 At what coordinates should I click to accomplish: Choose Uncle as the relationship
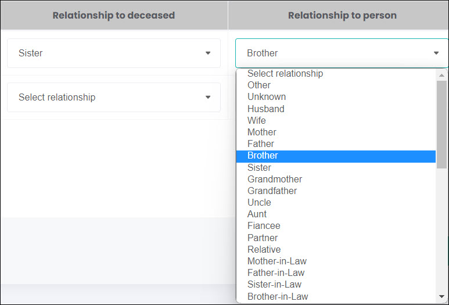click(336, 203)
